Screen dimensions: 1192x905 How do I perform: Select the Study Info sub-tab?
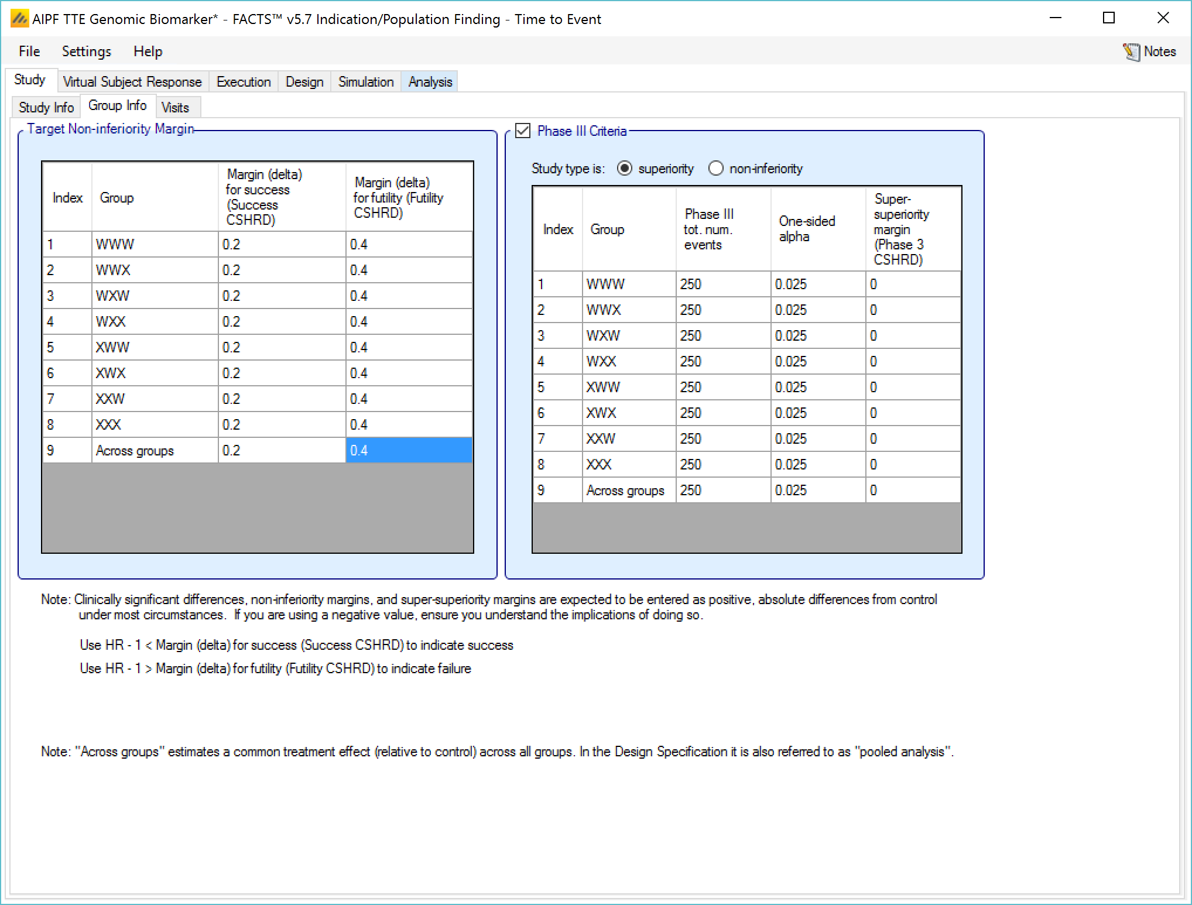point(46,108)
